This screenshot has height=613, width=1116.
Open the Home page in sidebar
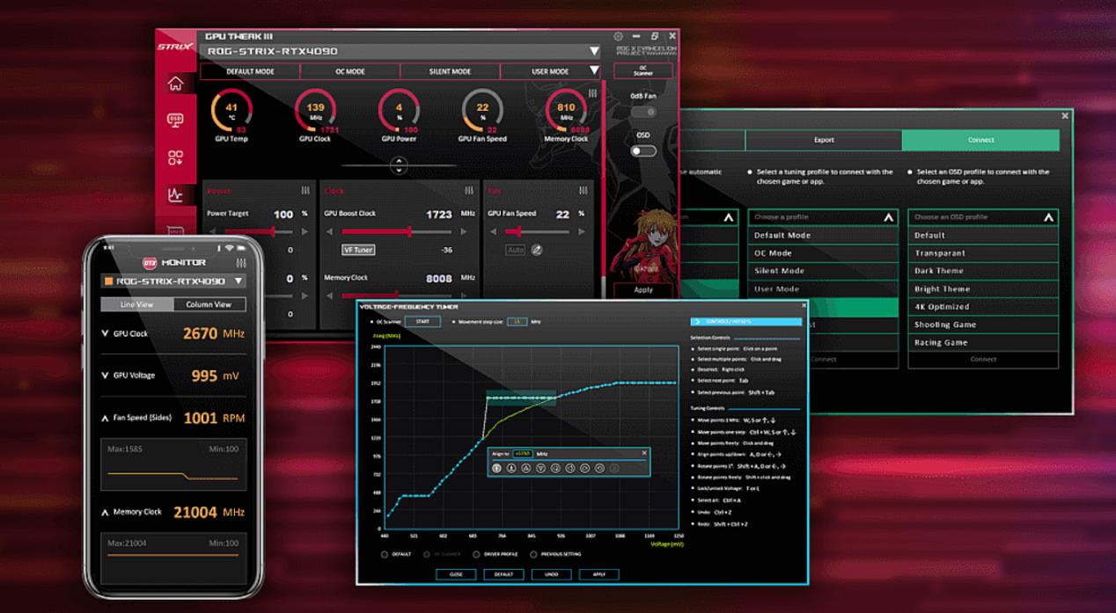point(175,84)
